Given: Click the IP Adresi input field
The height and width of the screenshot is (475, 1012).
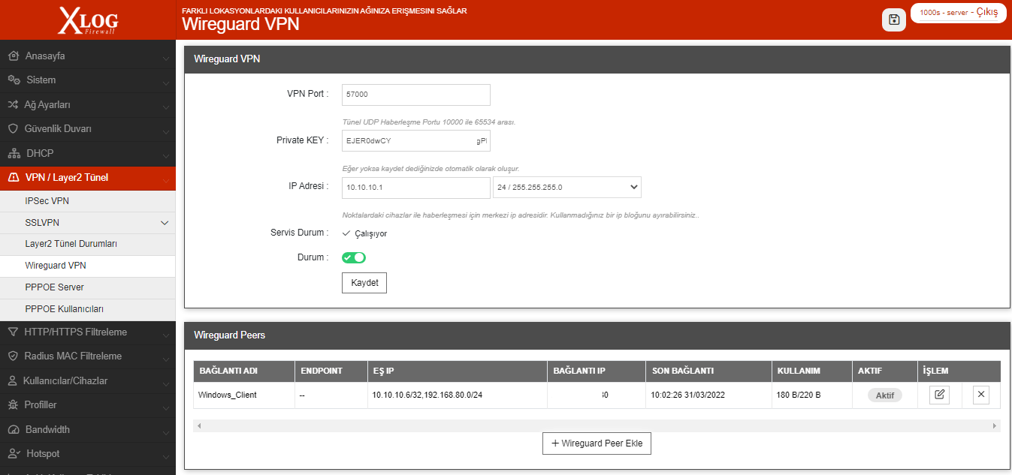Looking at the screenshot, I should (416, 187).
